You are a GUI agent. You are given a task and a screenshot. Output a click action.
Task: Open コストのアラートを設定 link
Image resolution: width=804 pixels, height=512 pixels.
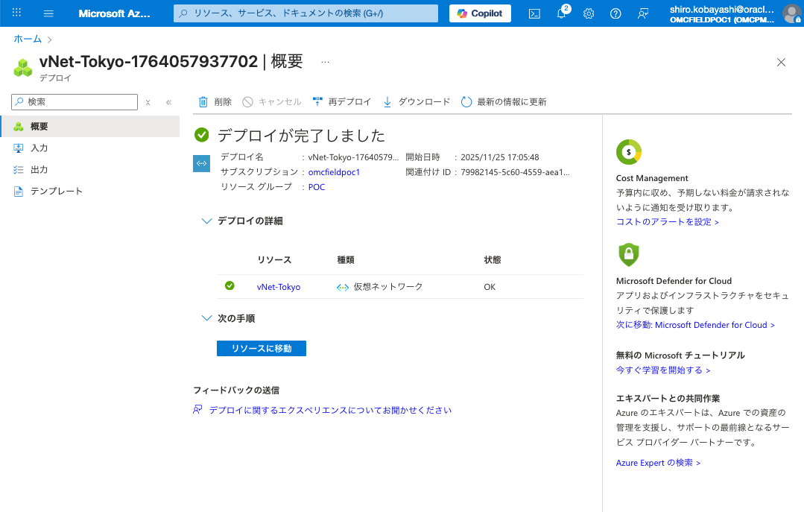coord(667,221)
